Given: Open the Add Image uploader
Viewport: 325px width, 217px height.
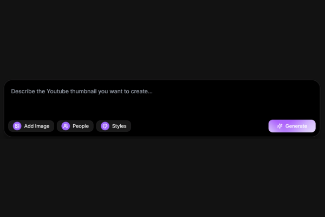Looking at the screenshot, I should 31,126.
